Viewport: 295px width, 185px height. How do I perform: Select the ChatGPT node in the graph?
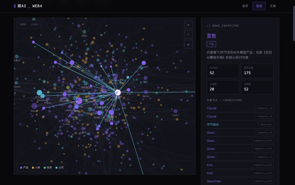click(144, 63)
